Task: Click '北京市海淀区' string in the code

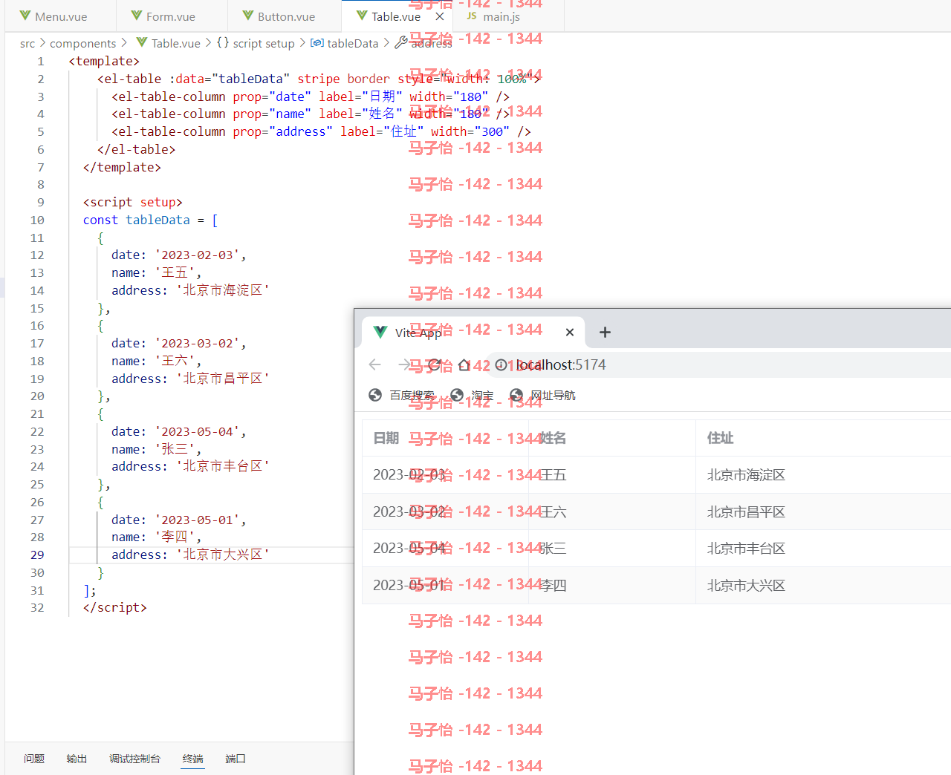Action: [223, 290]
